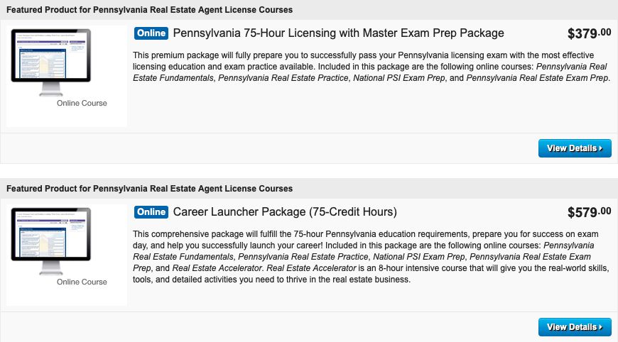Click the premium package description paragraph
The image size is (618, 342).
pos(372,67)
